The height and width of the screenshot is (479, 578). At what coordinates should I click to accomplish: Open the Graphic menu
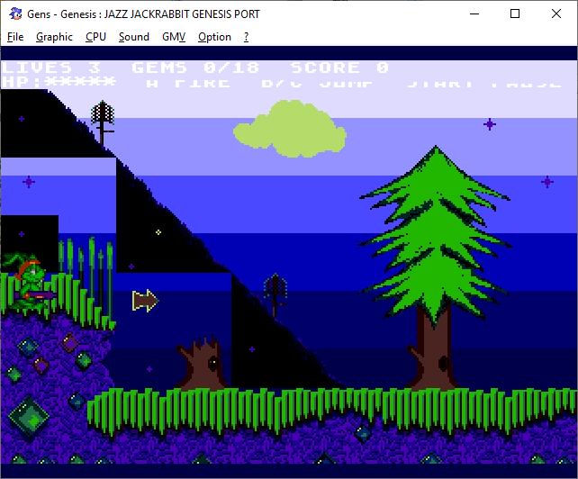(x=54, y=37)
